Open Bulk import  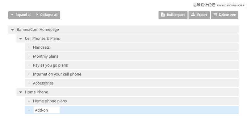173,15
